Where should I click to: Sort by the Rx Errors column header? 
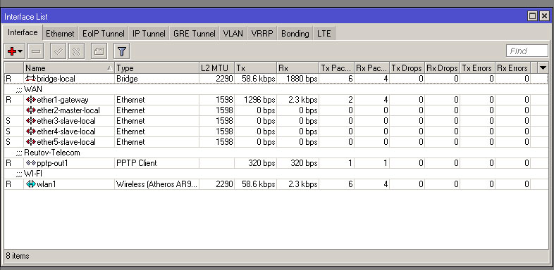513,67
